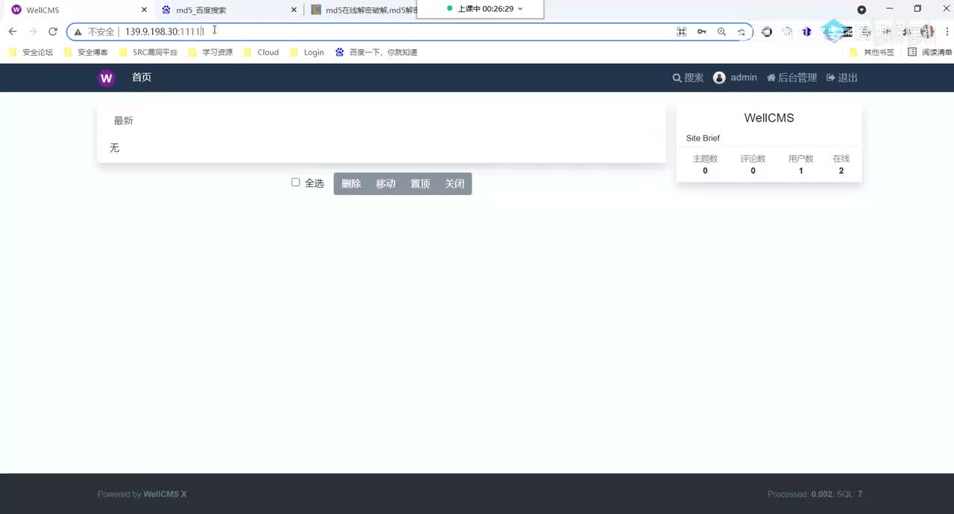Open the 学习资源 bookmark folder

point(211,52)
